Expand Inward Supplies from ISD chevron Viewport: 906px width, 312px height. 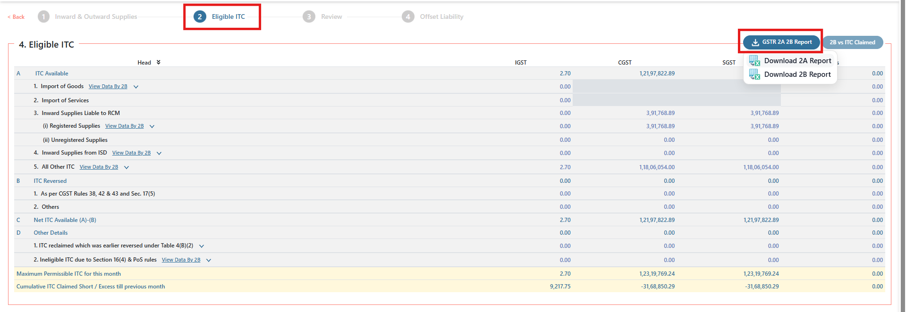[159, 153]
